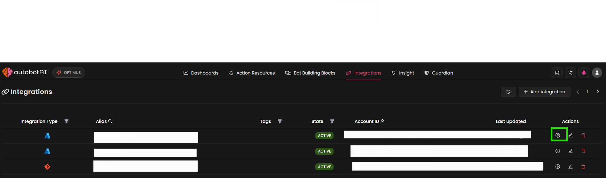Delete the first Azure integration row
Image resolution: width=606 pixels, height=178 pixels.
(x=583, y=135)
